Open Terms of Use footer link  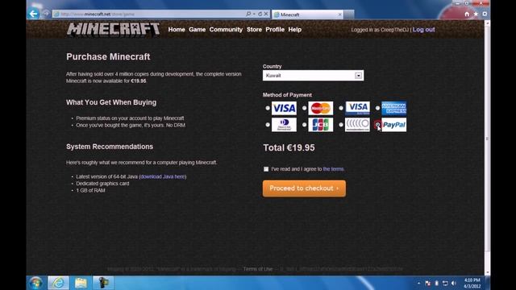coord(258,269)
